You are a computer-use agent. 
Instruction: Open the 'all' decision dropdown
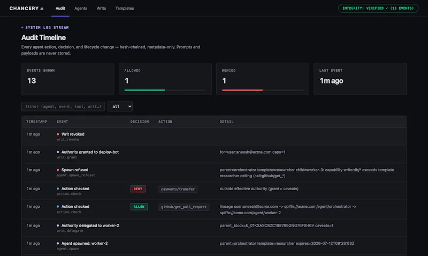click(120, 107)
